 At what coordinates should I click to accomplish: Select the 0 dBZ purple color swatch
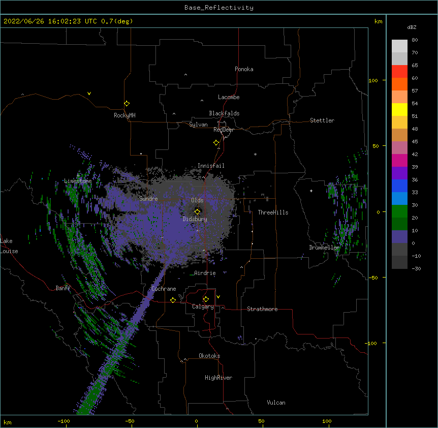pos(399,237)
